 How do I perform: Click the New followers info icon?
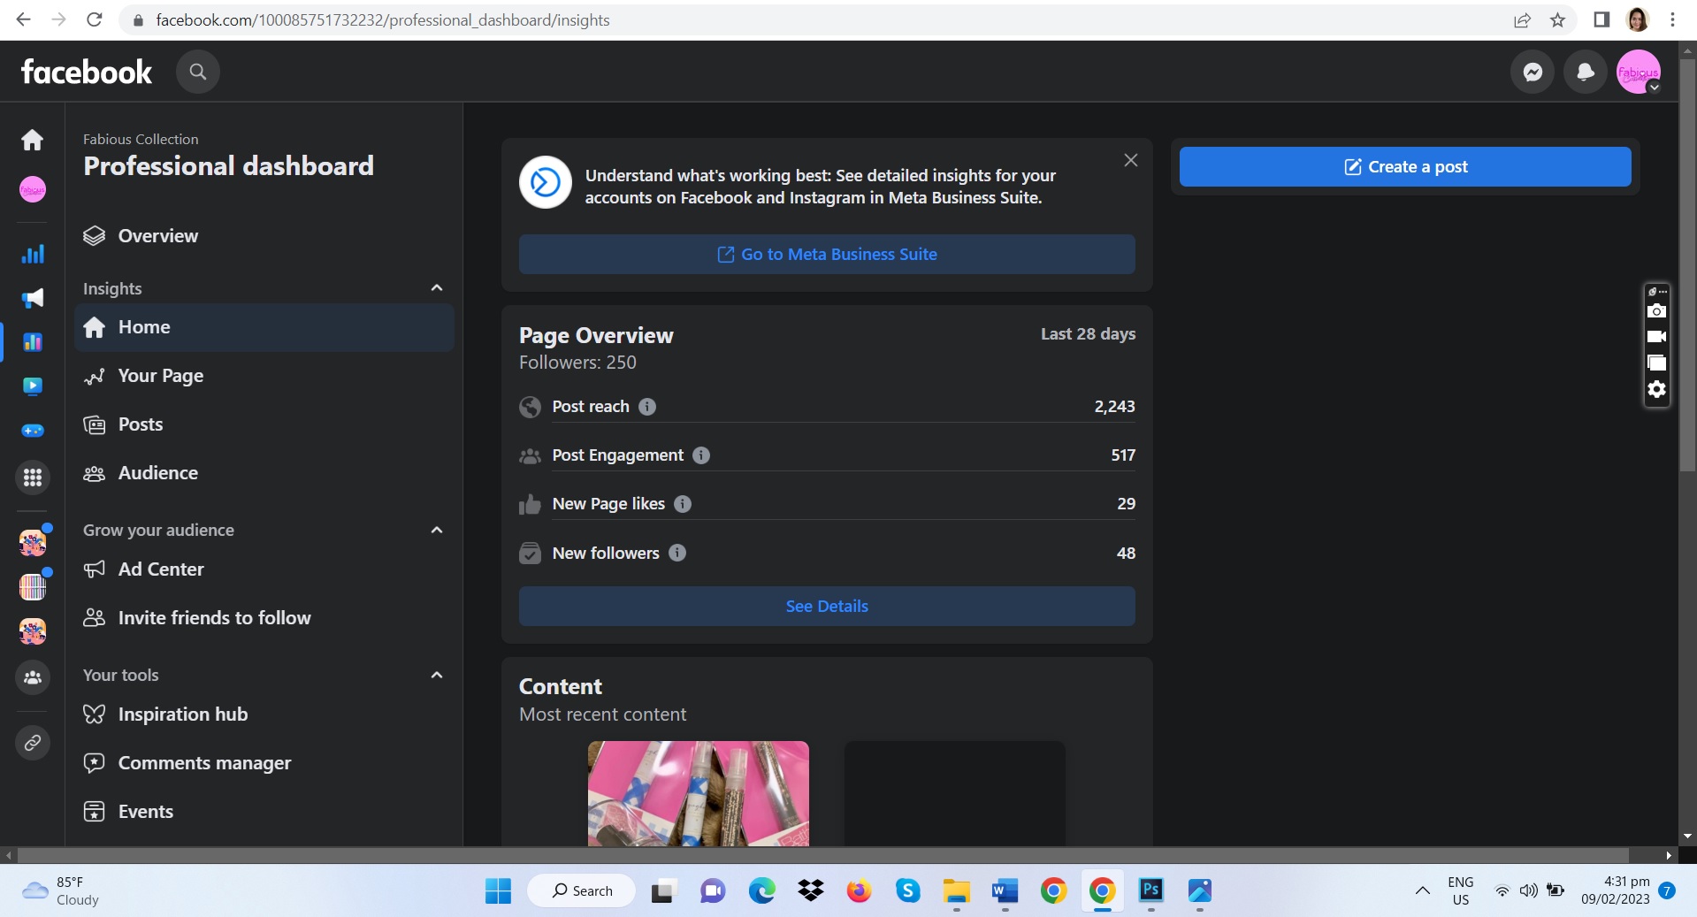coord(677,553)
